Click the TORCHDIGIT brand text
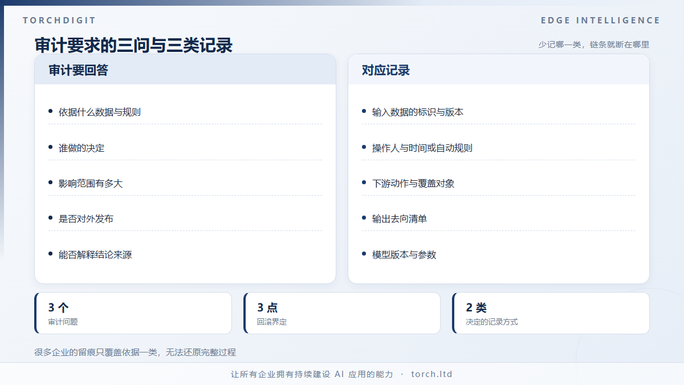 click(x=59, y=21)
